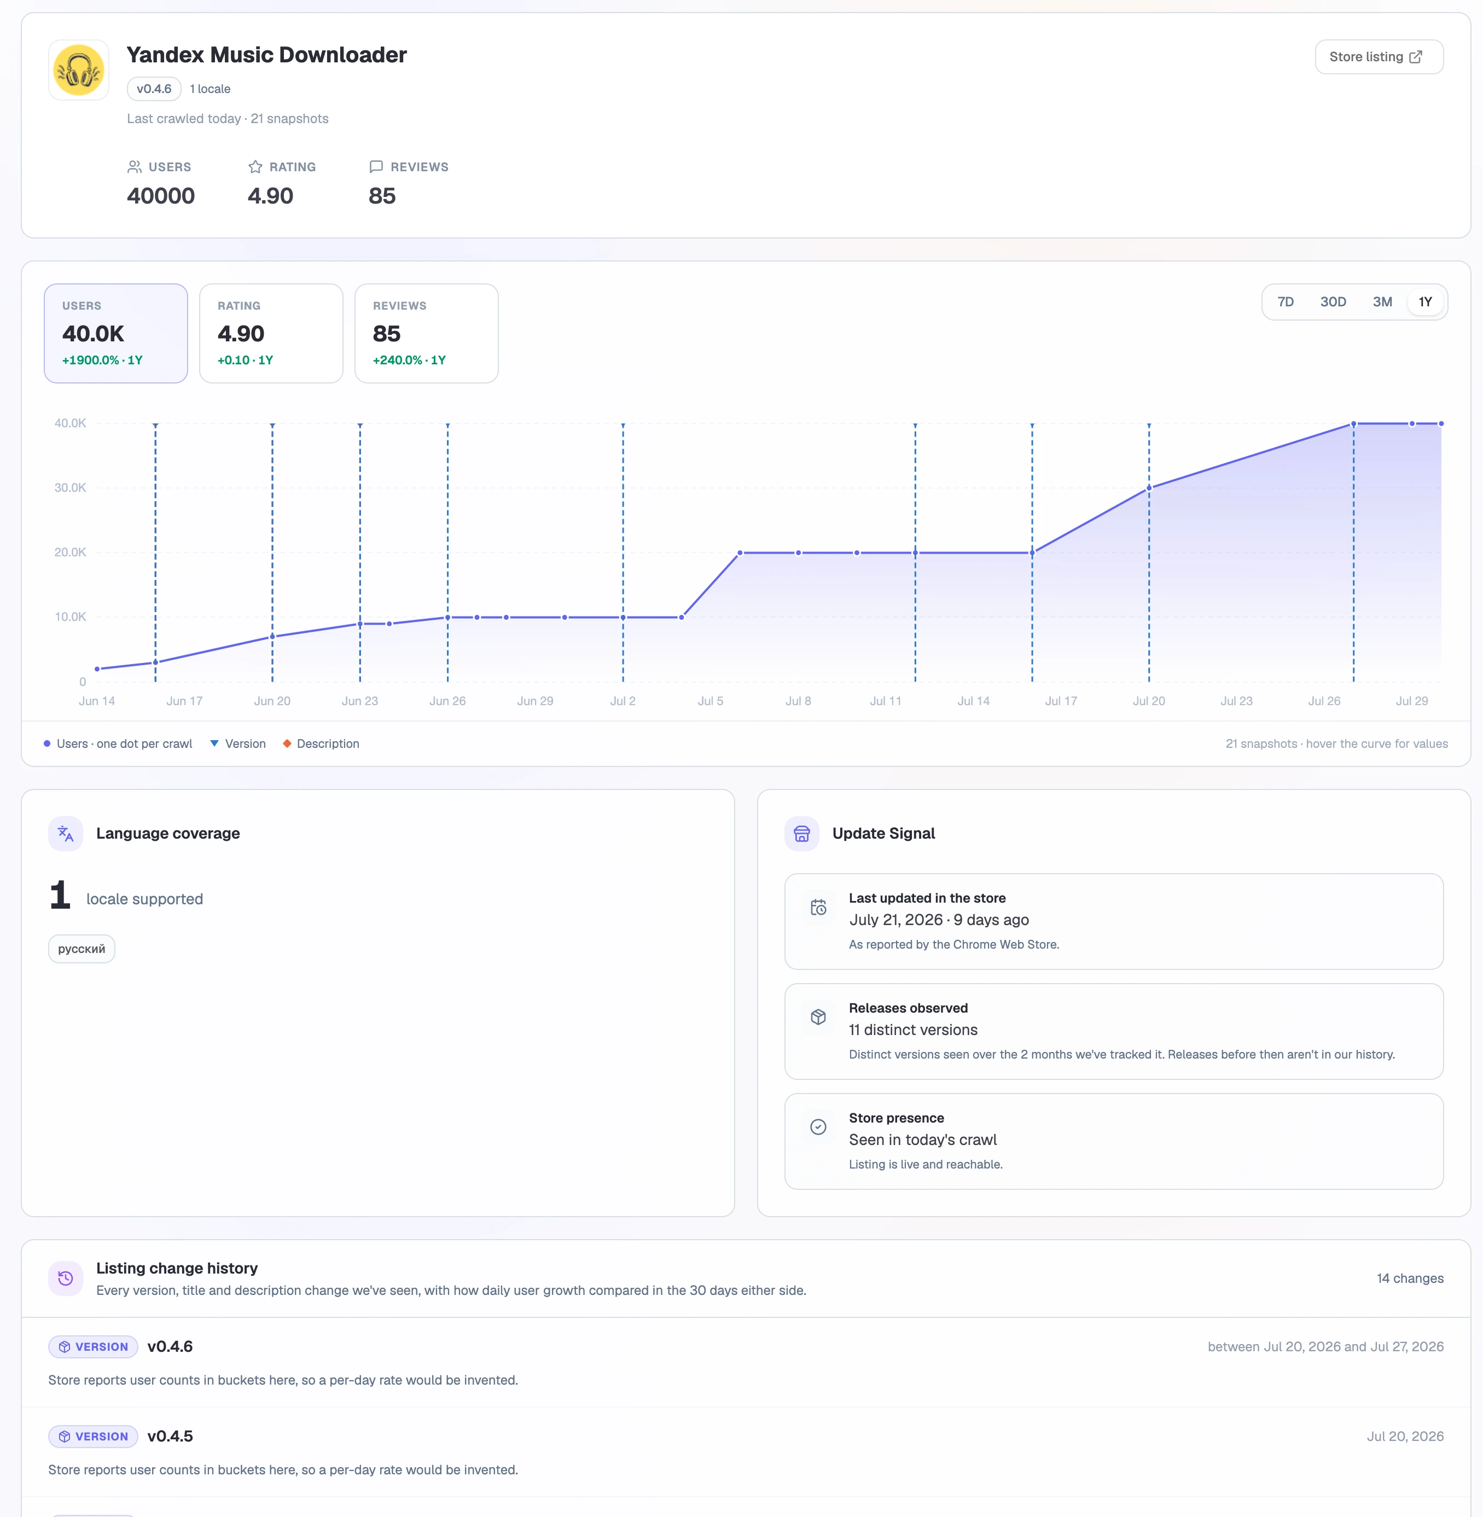Click the 'Jul 20, 2026' date for v0.4.5
Screen dimensions: 1483x1517
point(1405,1436)
